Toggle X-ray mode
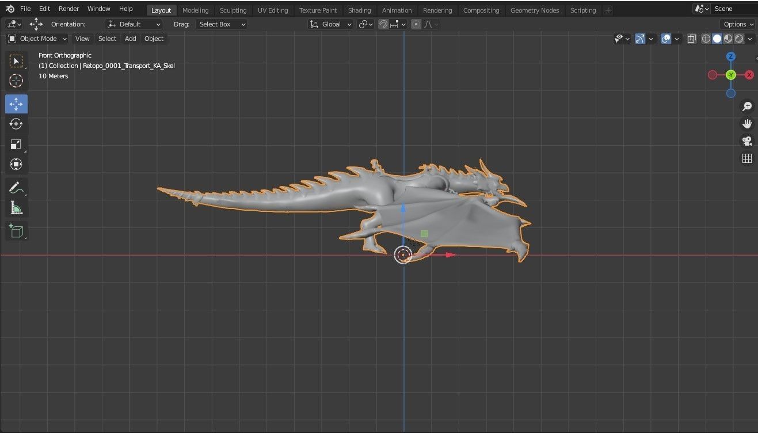This screenshot has width=758, height=433. [x=692, y=39]
